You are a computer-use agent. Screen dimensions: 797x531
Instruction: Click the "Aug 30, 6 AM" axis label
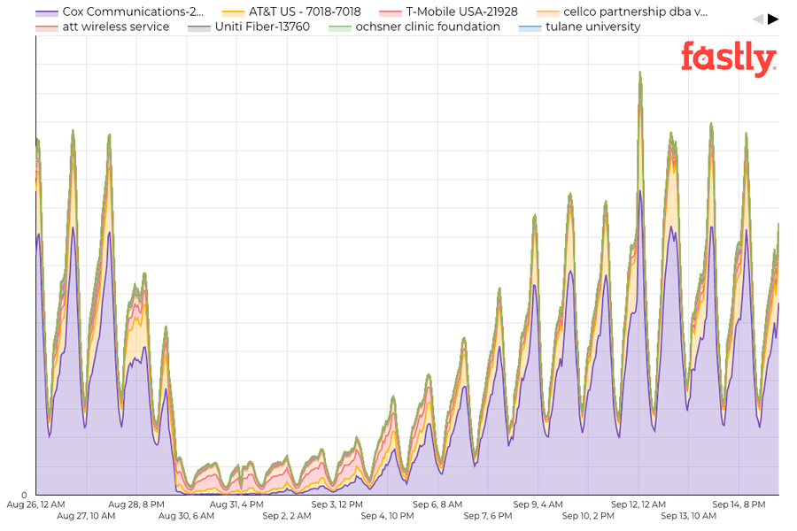coord(186,516)
